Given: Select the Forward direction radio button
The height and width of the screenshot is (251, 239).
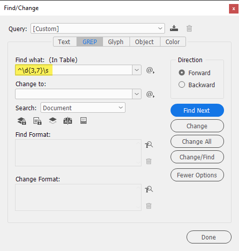Looking at the screenshot, I should tap(181, 73).
